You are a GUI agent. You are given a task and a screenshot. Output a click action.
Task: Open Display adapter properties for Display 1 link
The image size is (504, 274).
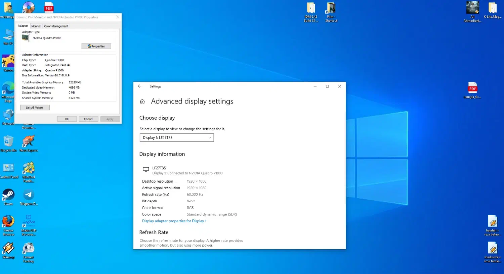pos(174,221)
